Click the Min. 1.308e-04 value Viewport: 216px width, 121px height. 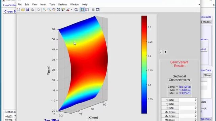pyautogui.click(x=185, y=90)
